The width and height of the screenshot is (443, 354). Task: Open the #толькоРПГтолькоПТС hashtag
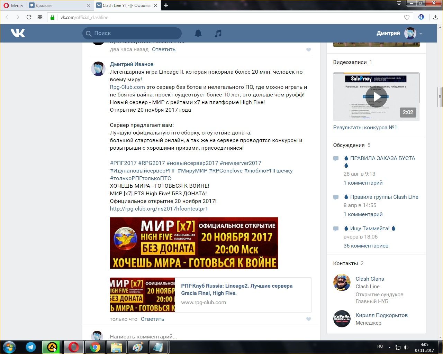coord(141,178)
